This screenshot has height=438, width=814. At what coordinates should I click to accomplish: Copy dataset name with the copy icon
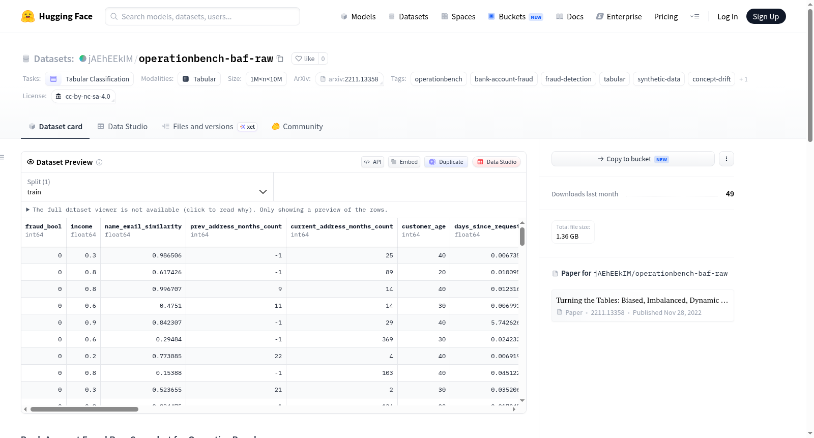coord(280,59)
